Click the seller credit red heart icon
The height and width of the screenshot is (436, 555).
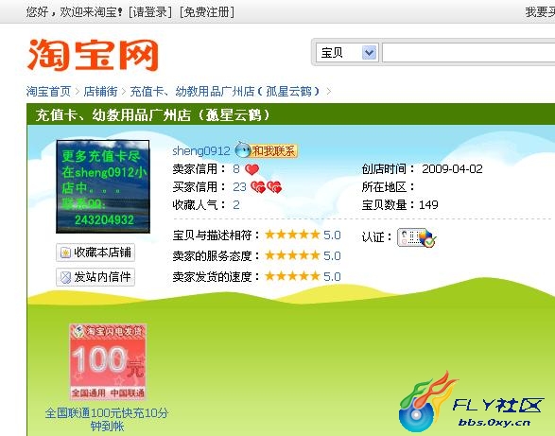click(x=252, y=169)
